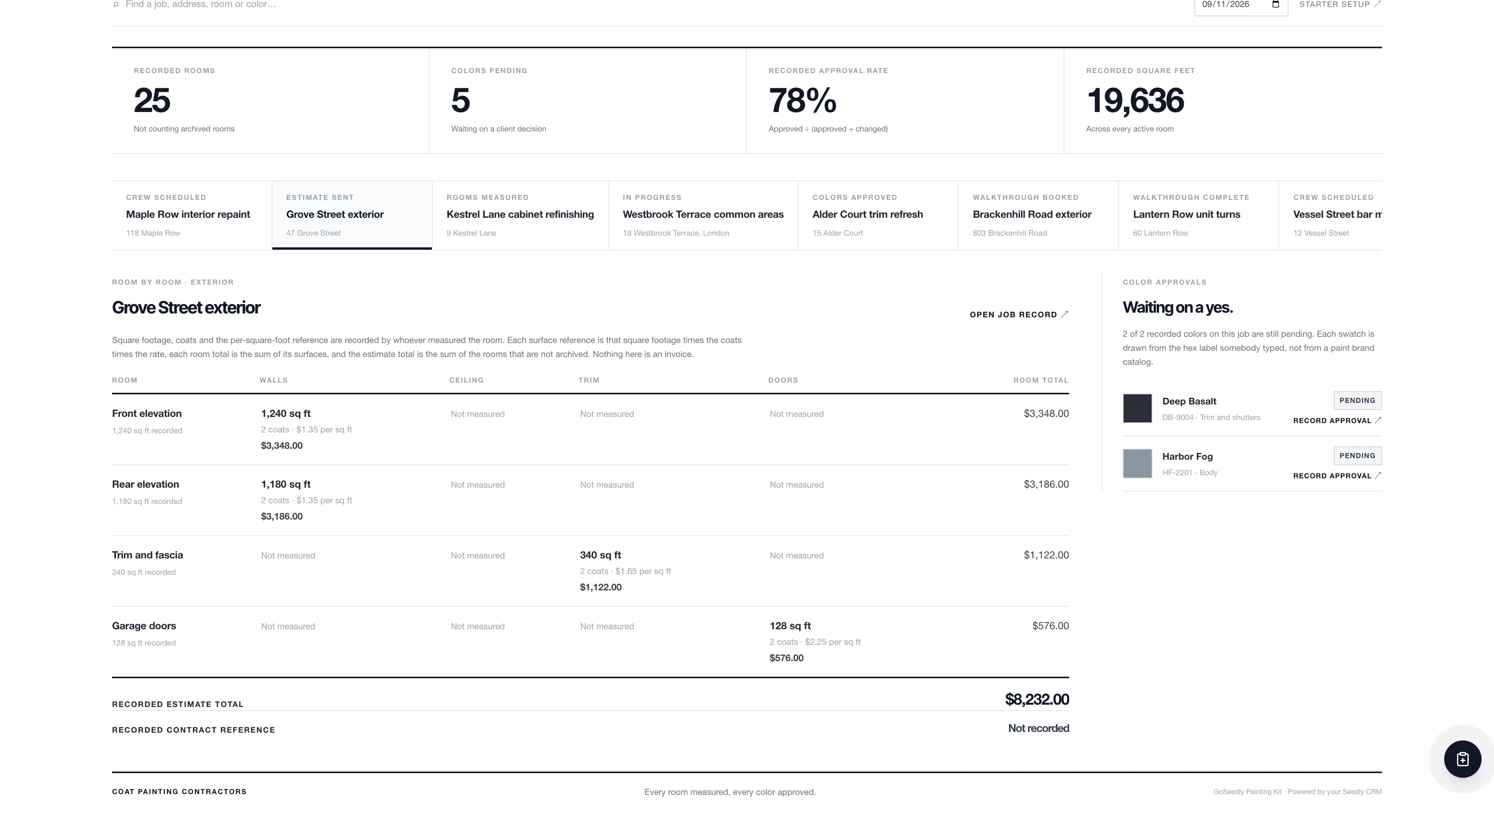The width and height of the screenshot is (1494, 840).
Task: Click the Harbor Fog color swatch
Action: [x=1137, y=463]
